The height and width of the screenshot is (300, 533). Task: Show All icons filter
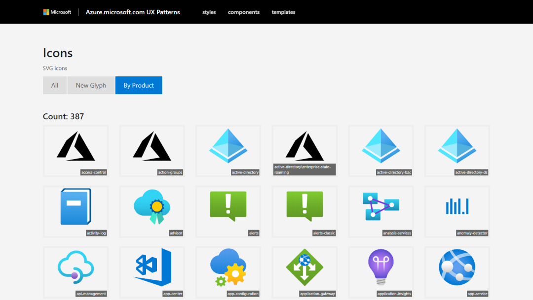(x=55, y=85)
